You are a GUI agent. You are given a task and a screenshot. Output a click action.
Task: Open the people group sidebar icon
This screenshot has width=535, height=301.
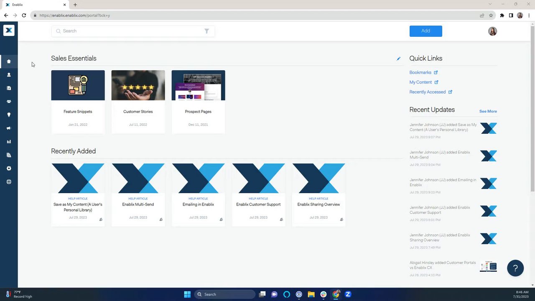pos(9,102)
